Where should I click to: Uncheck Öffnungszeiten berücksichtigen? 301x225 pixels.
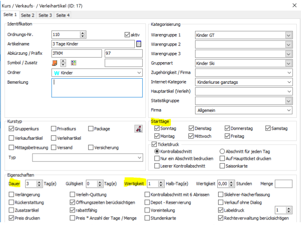coord(72,202)
